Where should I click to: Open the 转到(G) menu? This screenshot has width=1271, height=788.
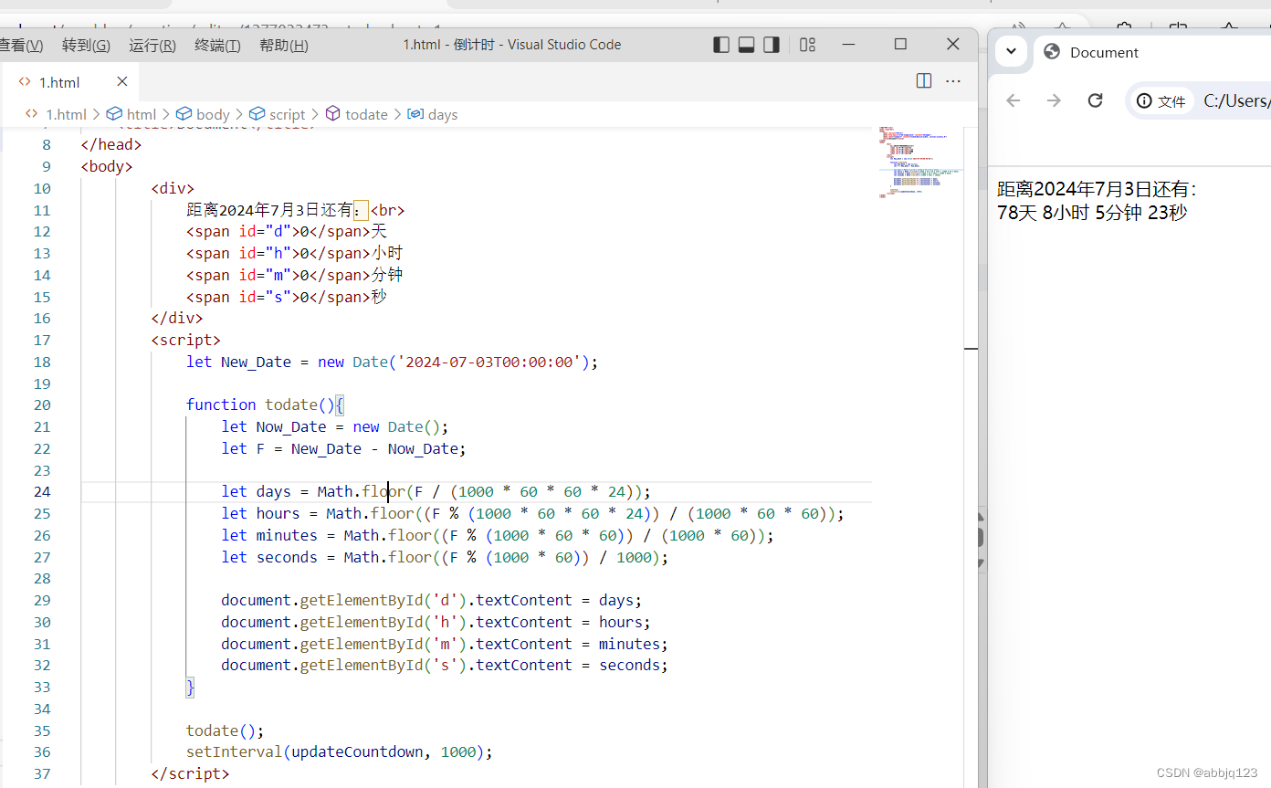[86, 46]
